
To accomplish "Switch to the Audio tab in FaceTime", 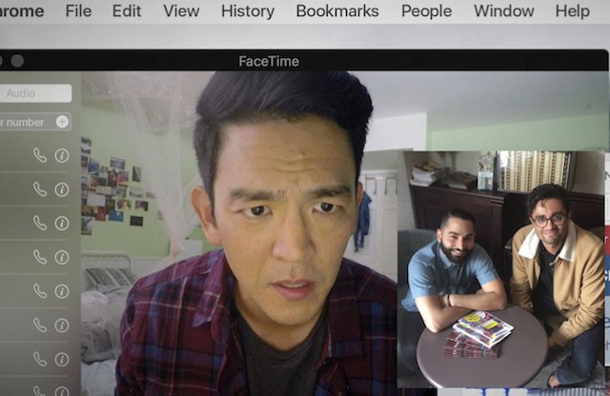I will [35, 93].
